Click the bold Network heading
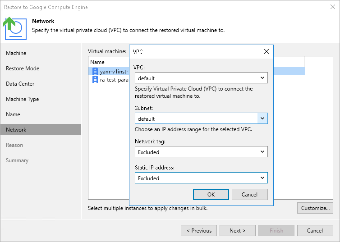340x242 pixels. tap(43, 21)
